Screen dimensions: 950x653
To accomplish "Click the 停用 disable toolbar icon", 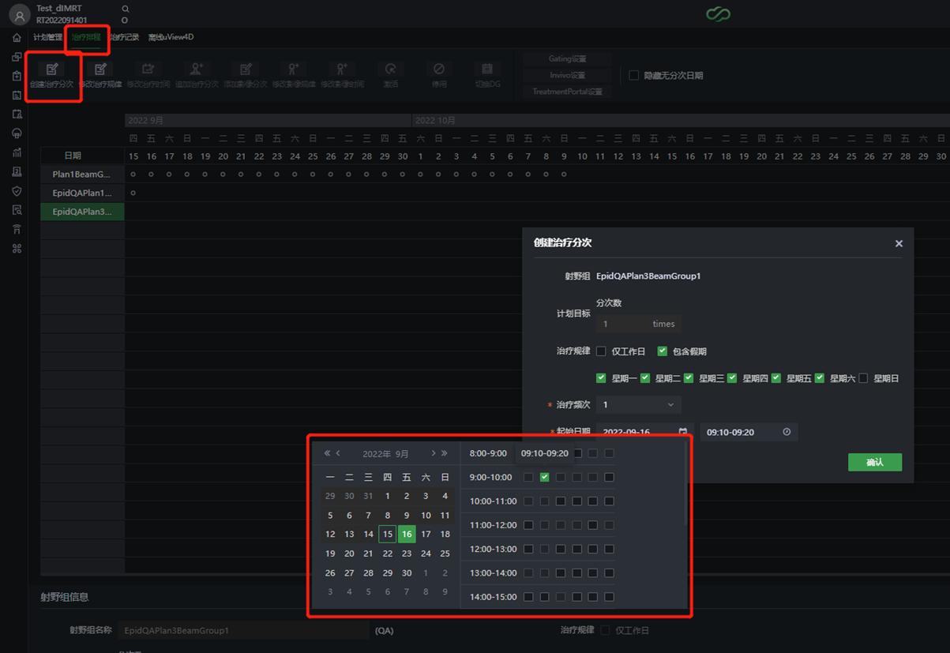I will click(439, 69).
